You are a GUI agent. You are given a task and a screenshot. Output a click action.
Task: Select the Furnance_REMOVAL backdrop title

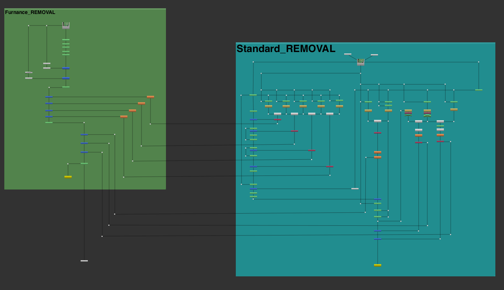point(30,12)
